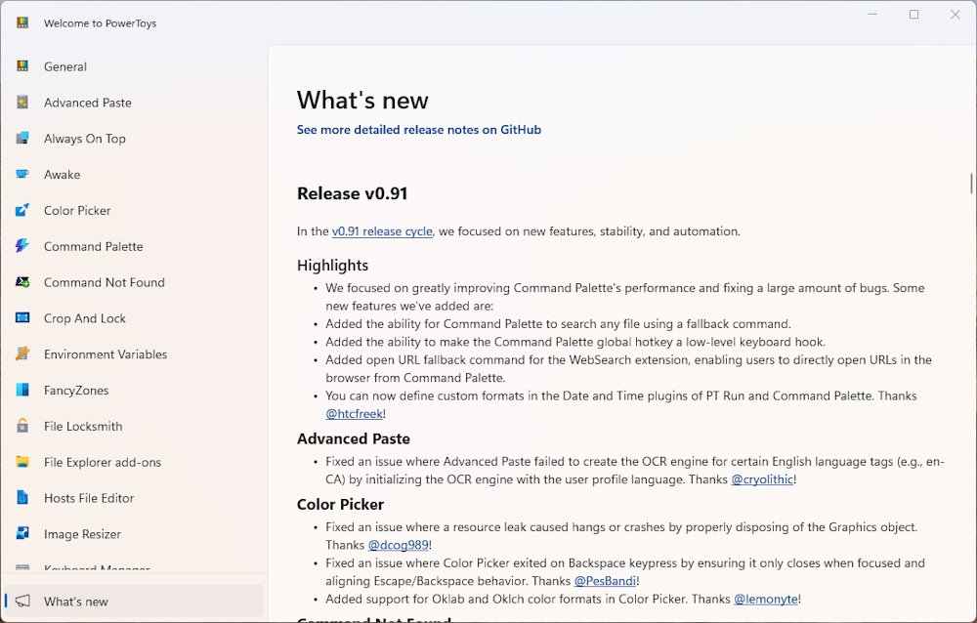Image resolution: width=977 pixels, height=623 pixels.
Task: Open the @dcog989 profile link
Action: pyautogui.click(x=399, y=545)
